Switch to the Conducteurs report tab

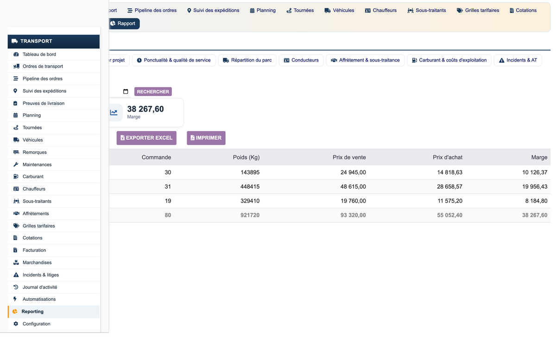(x=301, y=60)
